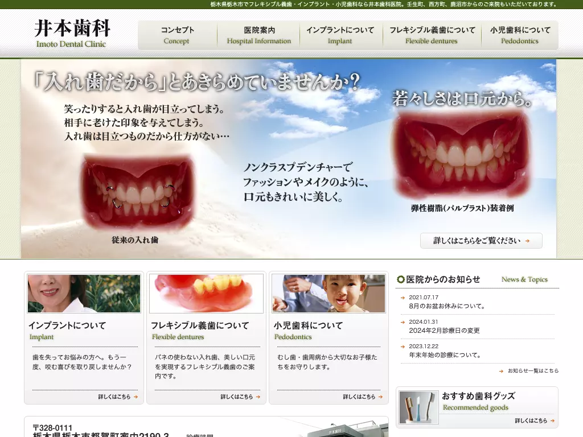Image resolution: width=583 pixels, height=437 pixels.
Task: Click the 弾性樹脂(バルプラスト)装着例 denture image
Action: 462,153
